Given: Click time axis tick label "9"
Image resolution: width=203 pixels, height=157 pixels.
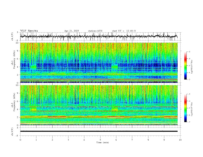Looking at the screenshot, I should [x=164, y=140].
